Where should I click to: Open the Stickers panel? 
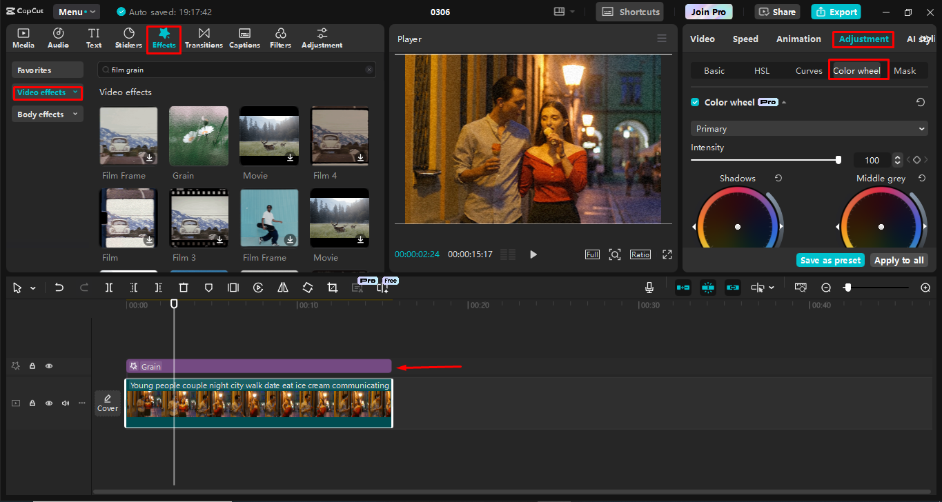click(x=128, y=38)
